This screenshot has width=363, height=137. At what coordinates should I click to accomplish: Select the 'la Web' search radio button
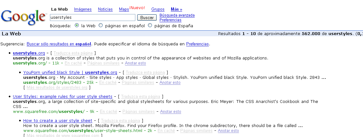(77, 25)
